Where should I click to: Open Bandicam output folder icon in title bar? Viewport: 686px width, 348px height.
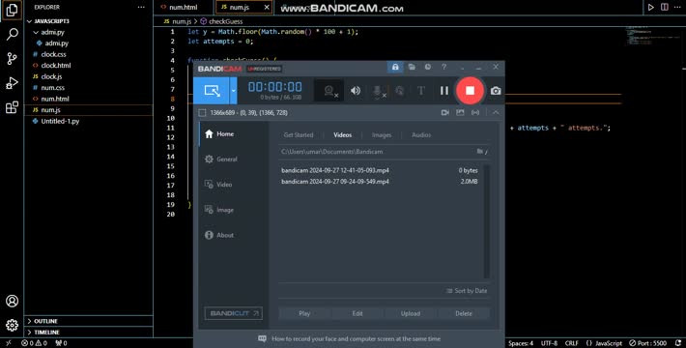[412, 67]
